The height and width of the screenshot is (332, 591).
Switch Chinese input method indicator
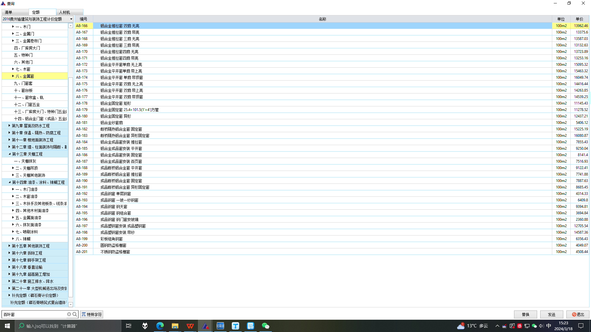[x=549, y=326]
